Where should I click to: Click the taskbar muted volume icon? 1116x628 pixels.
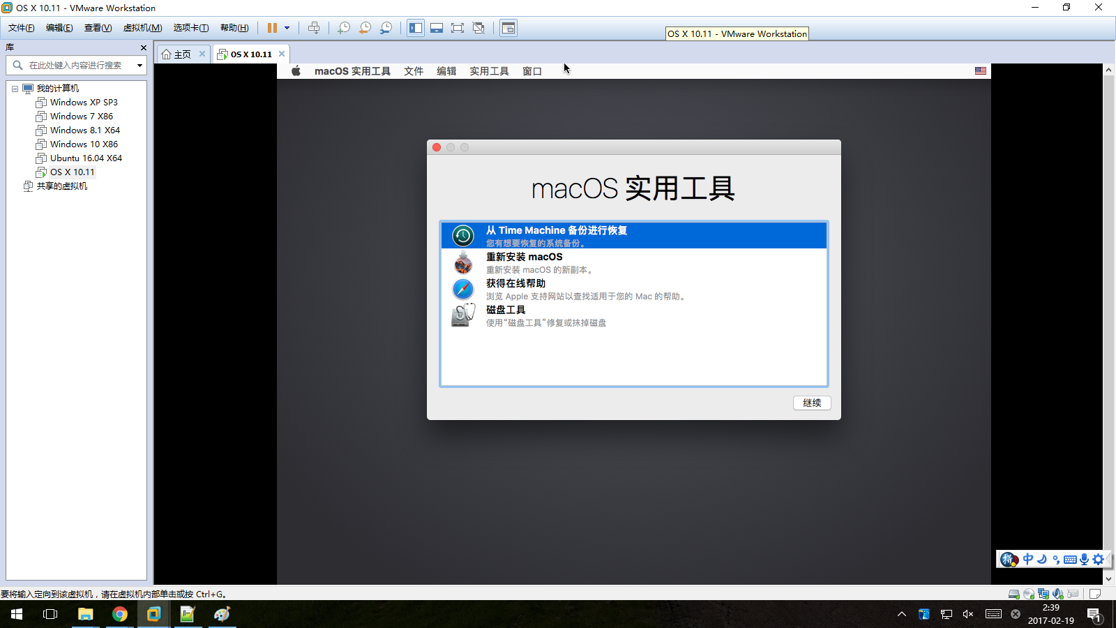(968, 614)
